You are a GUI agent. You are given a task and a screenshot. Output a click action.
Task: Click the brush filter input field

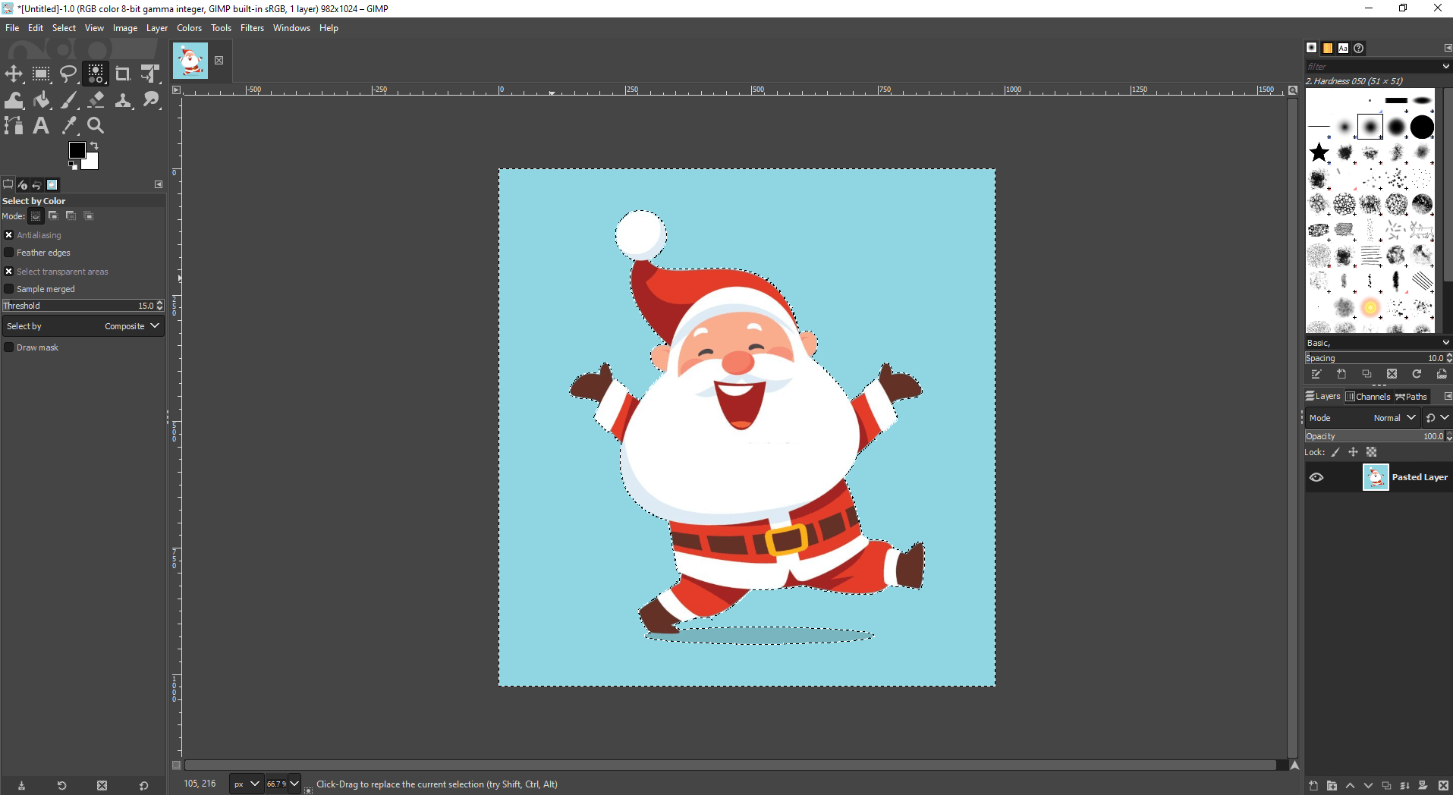click(x=1372, y=67)
